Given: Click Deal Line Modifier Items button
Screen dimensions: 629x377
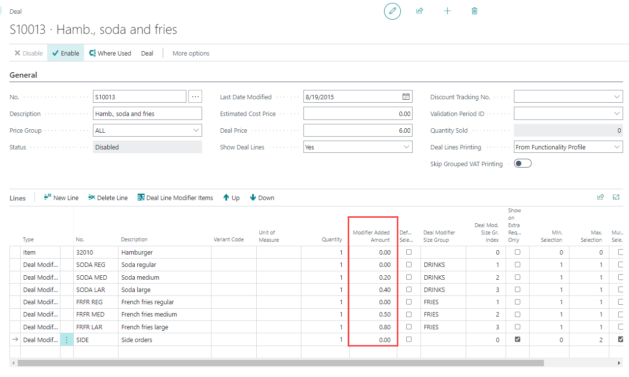Looking at the screenshot, I should click(x=175, y=198).
